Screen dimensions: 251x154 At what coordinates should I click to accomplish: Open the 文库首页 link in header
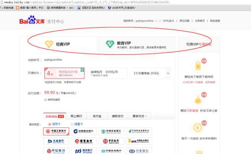pyautogui.click(x=200, y=21)
